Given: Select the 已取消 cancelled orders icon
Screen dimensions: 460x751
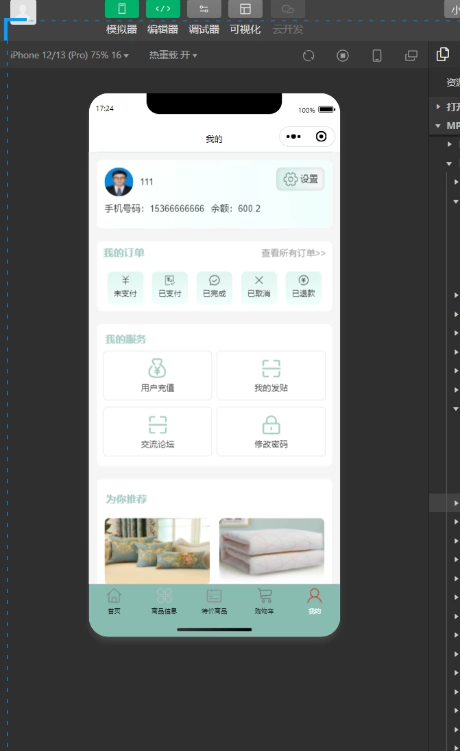Looking at the screenshot, I should point(258,288).
